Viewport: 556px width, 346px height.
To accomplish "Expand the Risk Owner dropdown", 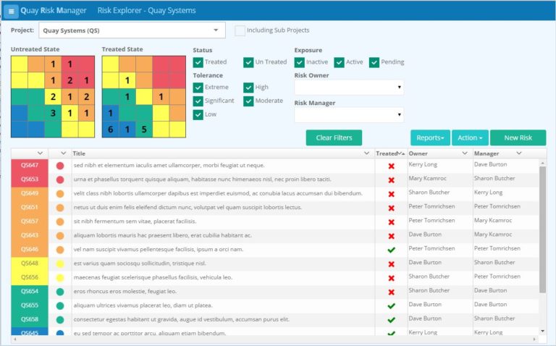I will (348, 88).
